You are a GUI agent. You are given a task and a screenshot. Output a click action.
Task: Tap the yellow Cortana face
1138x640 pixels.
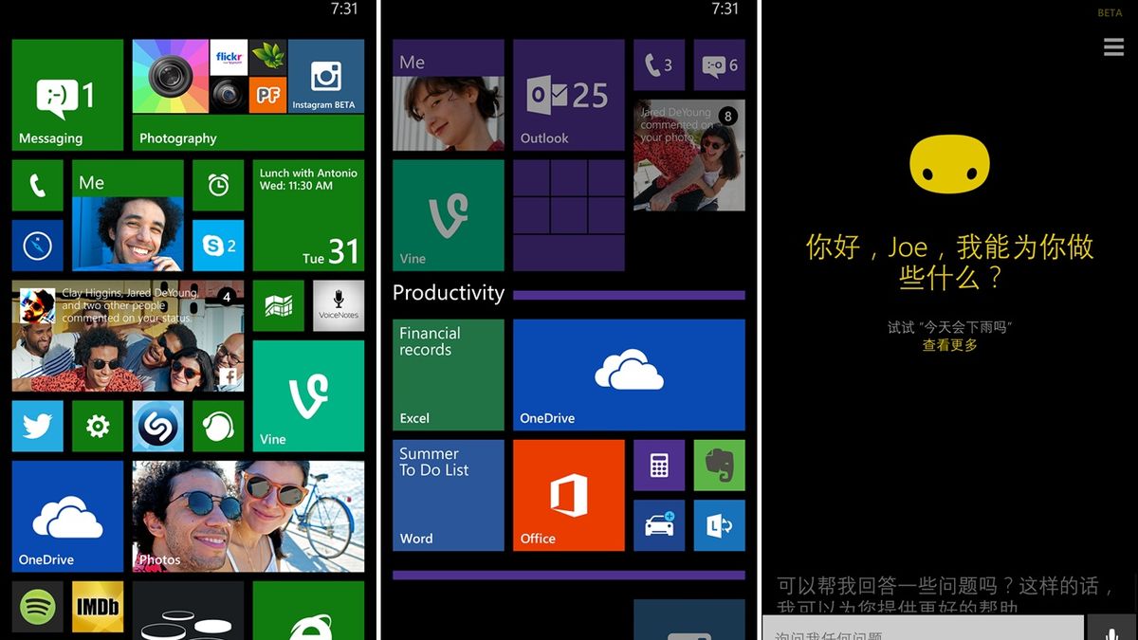coord(949,164)
